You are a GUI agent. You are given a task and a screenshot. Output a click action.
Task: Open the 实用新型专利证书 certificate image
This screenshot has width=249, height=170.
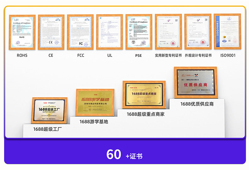(x=168, y=32)
